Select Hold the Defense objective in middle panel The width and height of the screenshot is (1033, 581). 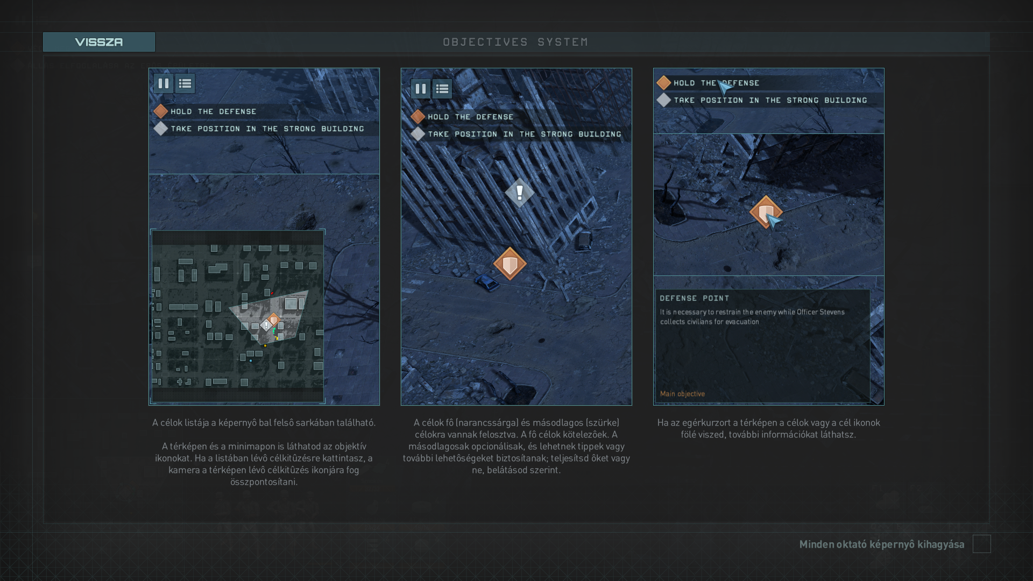click(470, 117)
